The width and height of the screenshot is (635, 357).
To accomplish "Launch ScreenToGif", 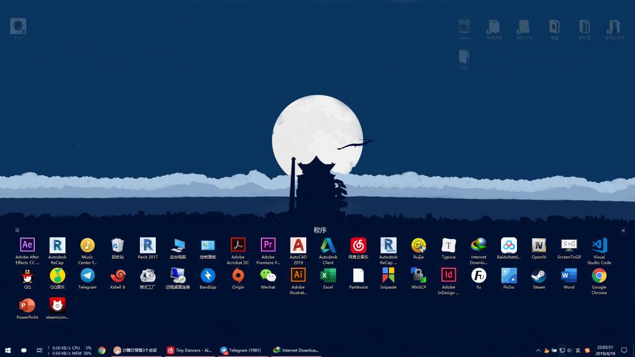I will [x=569, y=248].
